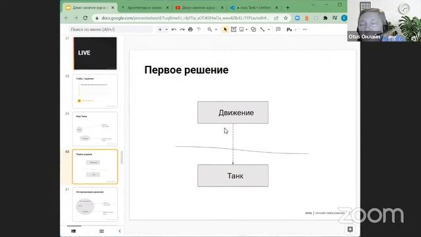This screenshot has width=421, height=237.
Task: Open the insert image dropdown arrow
Action: pyautogui.click(x=247, y=29)
